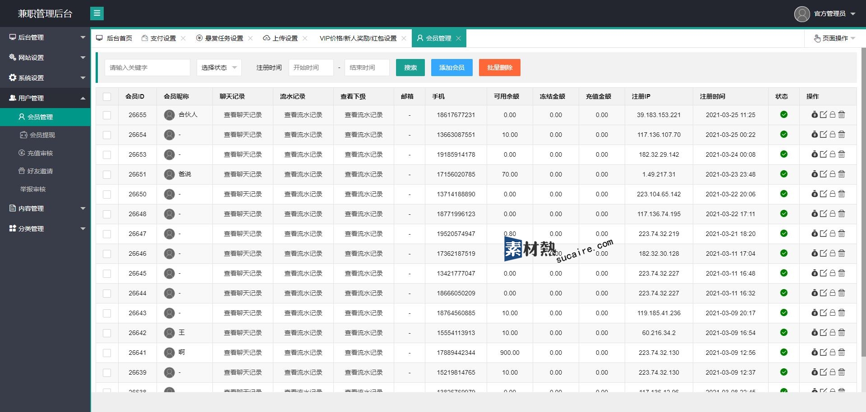Click the avatar icon of member 合伙人

[x=169, y=115]
